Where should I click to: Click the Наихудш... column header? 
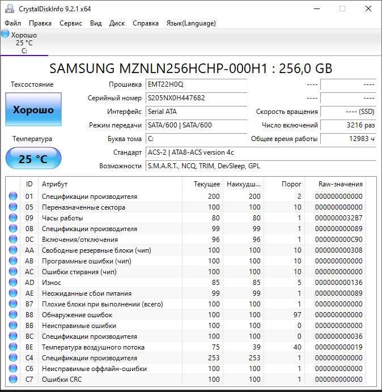pos(244,184)
